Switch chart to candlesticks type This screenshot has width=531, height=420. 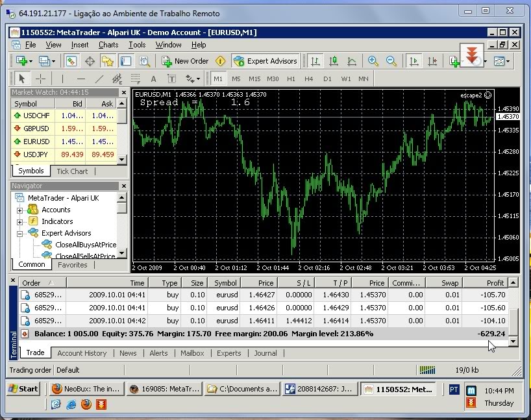click(x=333, y=61)
